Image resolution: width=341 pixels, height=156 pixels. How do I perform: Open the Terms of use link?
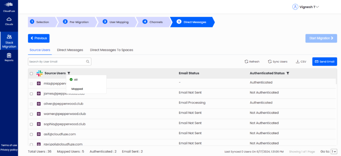pos(9,145)
